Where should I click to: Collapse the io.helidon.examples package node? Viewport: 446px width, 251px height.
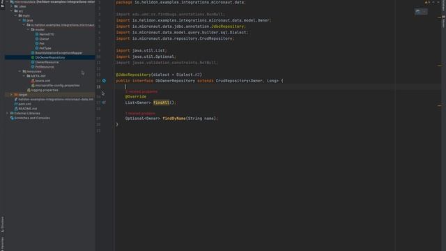pyautogui.click(x=24, y=25)
